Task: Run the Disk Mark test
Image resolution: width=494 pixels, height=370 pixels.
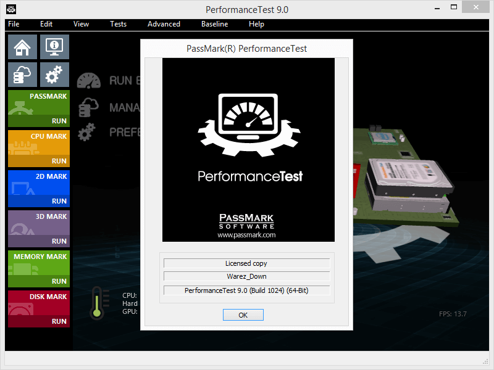Action: (59, 321)
